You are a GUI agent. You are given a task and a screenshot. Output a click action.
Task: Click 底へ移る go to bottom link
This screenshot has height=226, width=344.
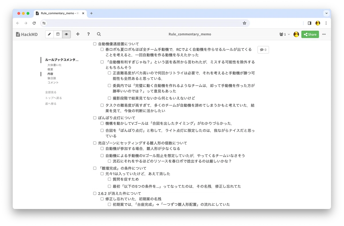click(51, 104)
